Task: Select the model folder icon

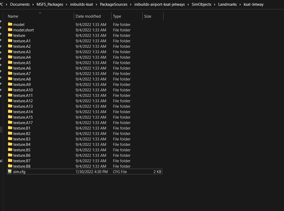Action: [x=10, y=24]
